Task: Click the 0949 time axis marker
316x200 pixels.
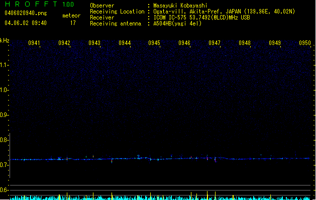Action: [x=275, y=43]
